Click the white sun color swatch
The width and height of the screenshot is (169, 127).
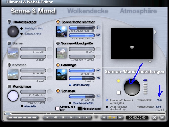pyautogui.click(x=119, y=93)
